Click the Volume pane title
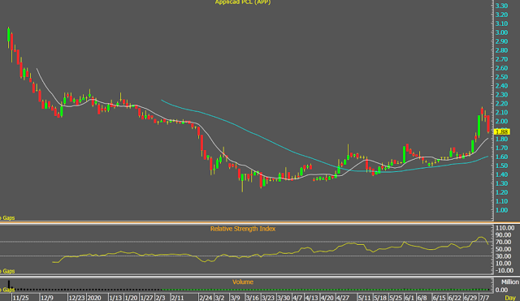The width and height of the screenshot is (520, 301). coord(243,282)
